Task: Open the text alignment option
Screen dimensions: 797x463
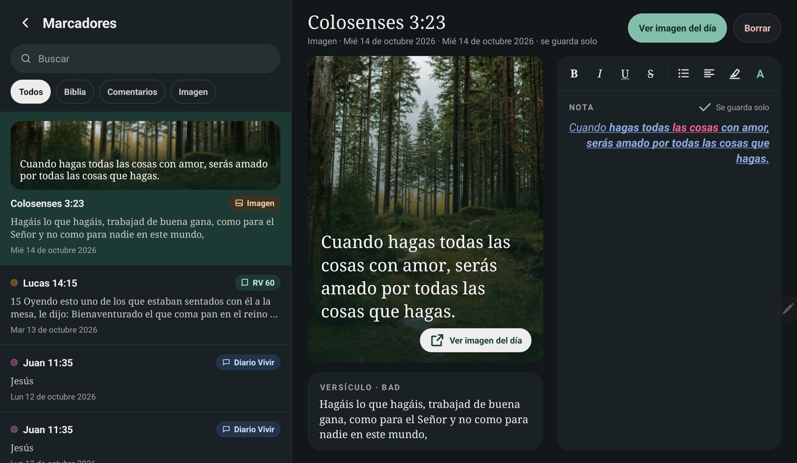Action: 709,74
